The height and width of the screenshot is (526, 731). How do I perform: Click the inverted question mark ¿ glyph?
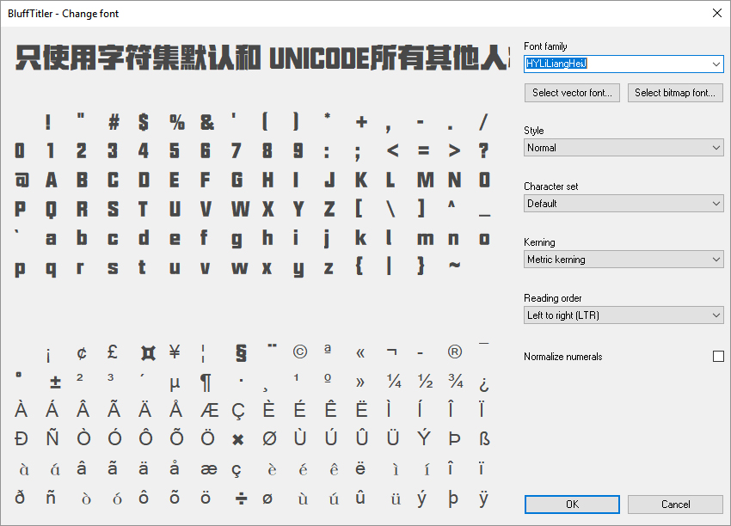point(484,384)
